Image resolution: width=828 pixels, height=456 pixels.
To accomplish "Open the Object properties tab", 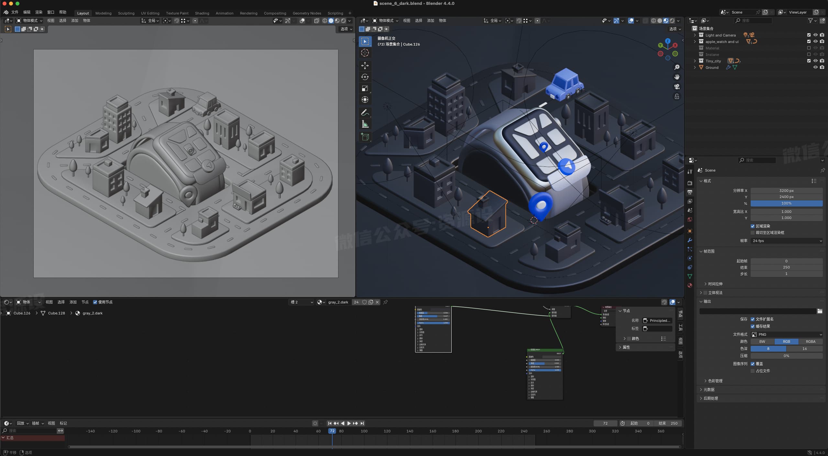I will coord(690,231).
